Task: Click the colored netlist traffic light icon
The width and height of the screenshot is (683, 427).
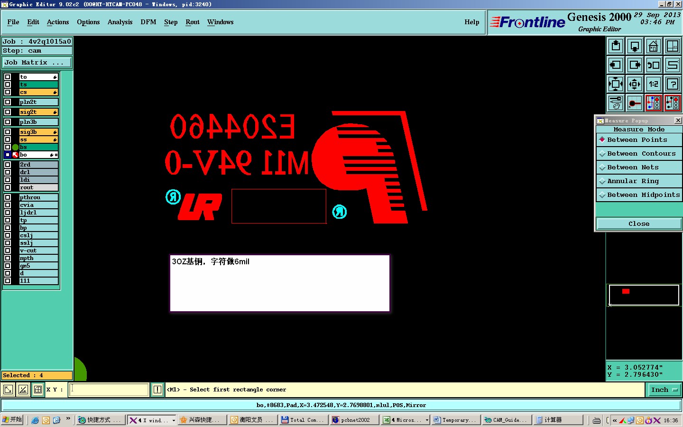Action: point(654,103)
